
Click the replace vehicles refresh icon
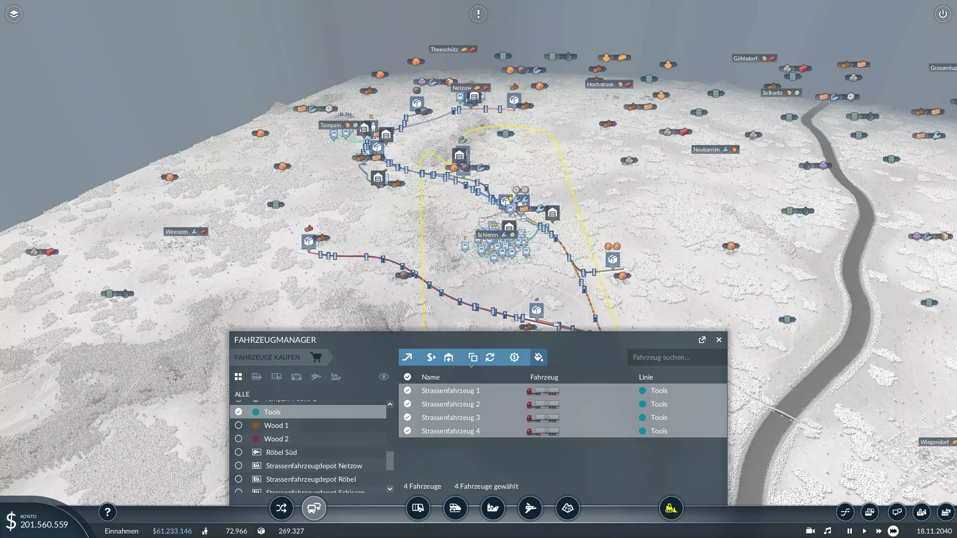click(x=490, y=357)
